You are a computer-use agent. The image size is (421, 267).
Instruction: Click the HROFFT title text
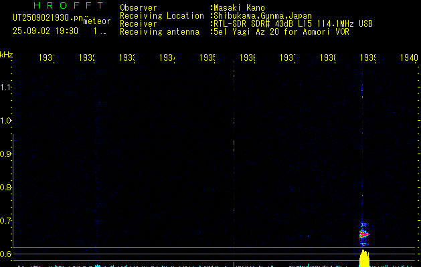(69, 5)
